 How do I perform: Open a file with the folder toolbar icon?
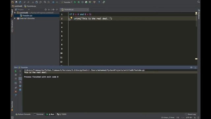pyautogui.click(x=13, y=2)
